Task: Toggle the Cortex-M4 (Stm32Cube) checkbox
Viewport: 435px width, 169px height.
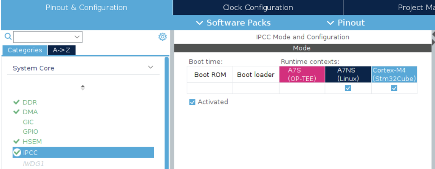Action: 394,88
